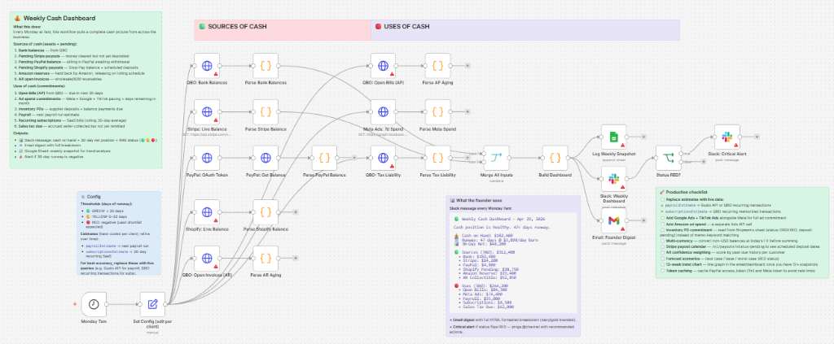Select the Monday 7am schedule trigger node

point(94,304)
